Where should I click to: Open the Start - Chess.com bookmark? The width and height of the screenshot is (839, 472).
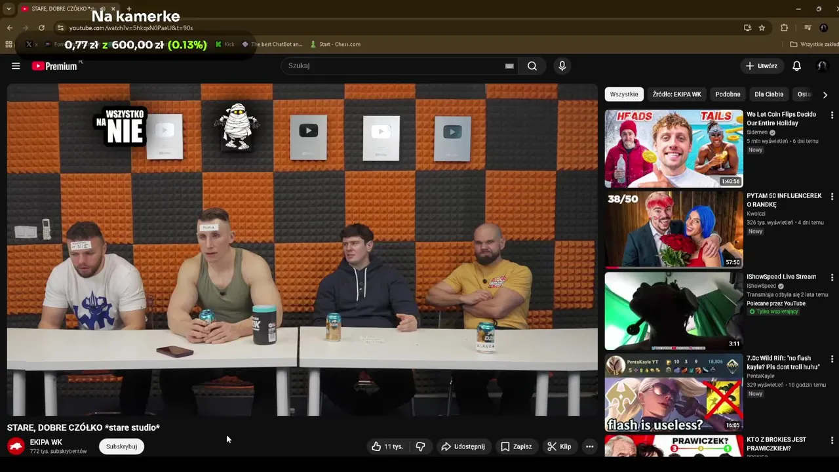336,45
